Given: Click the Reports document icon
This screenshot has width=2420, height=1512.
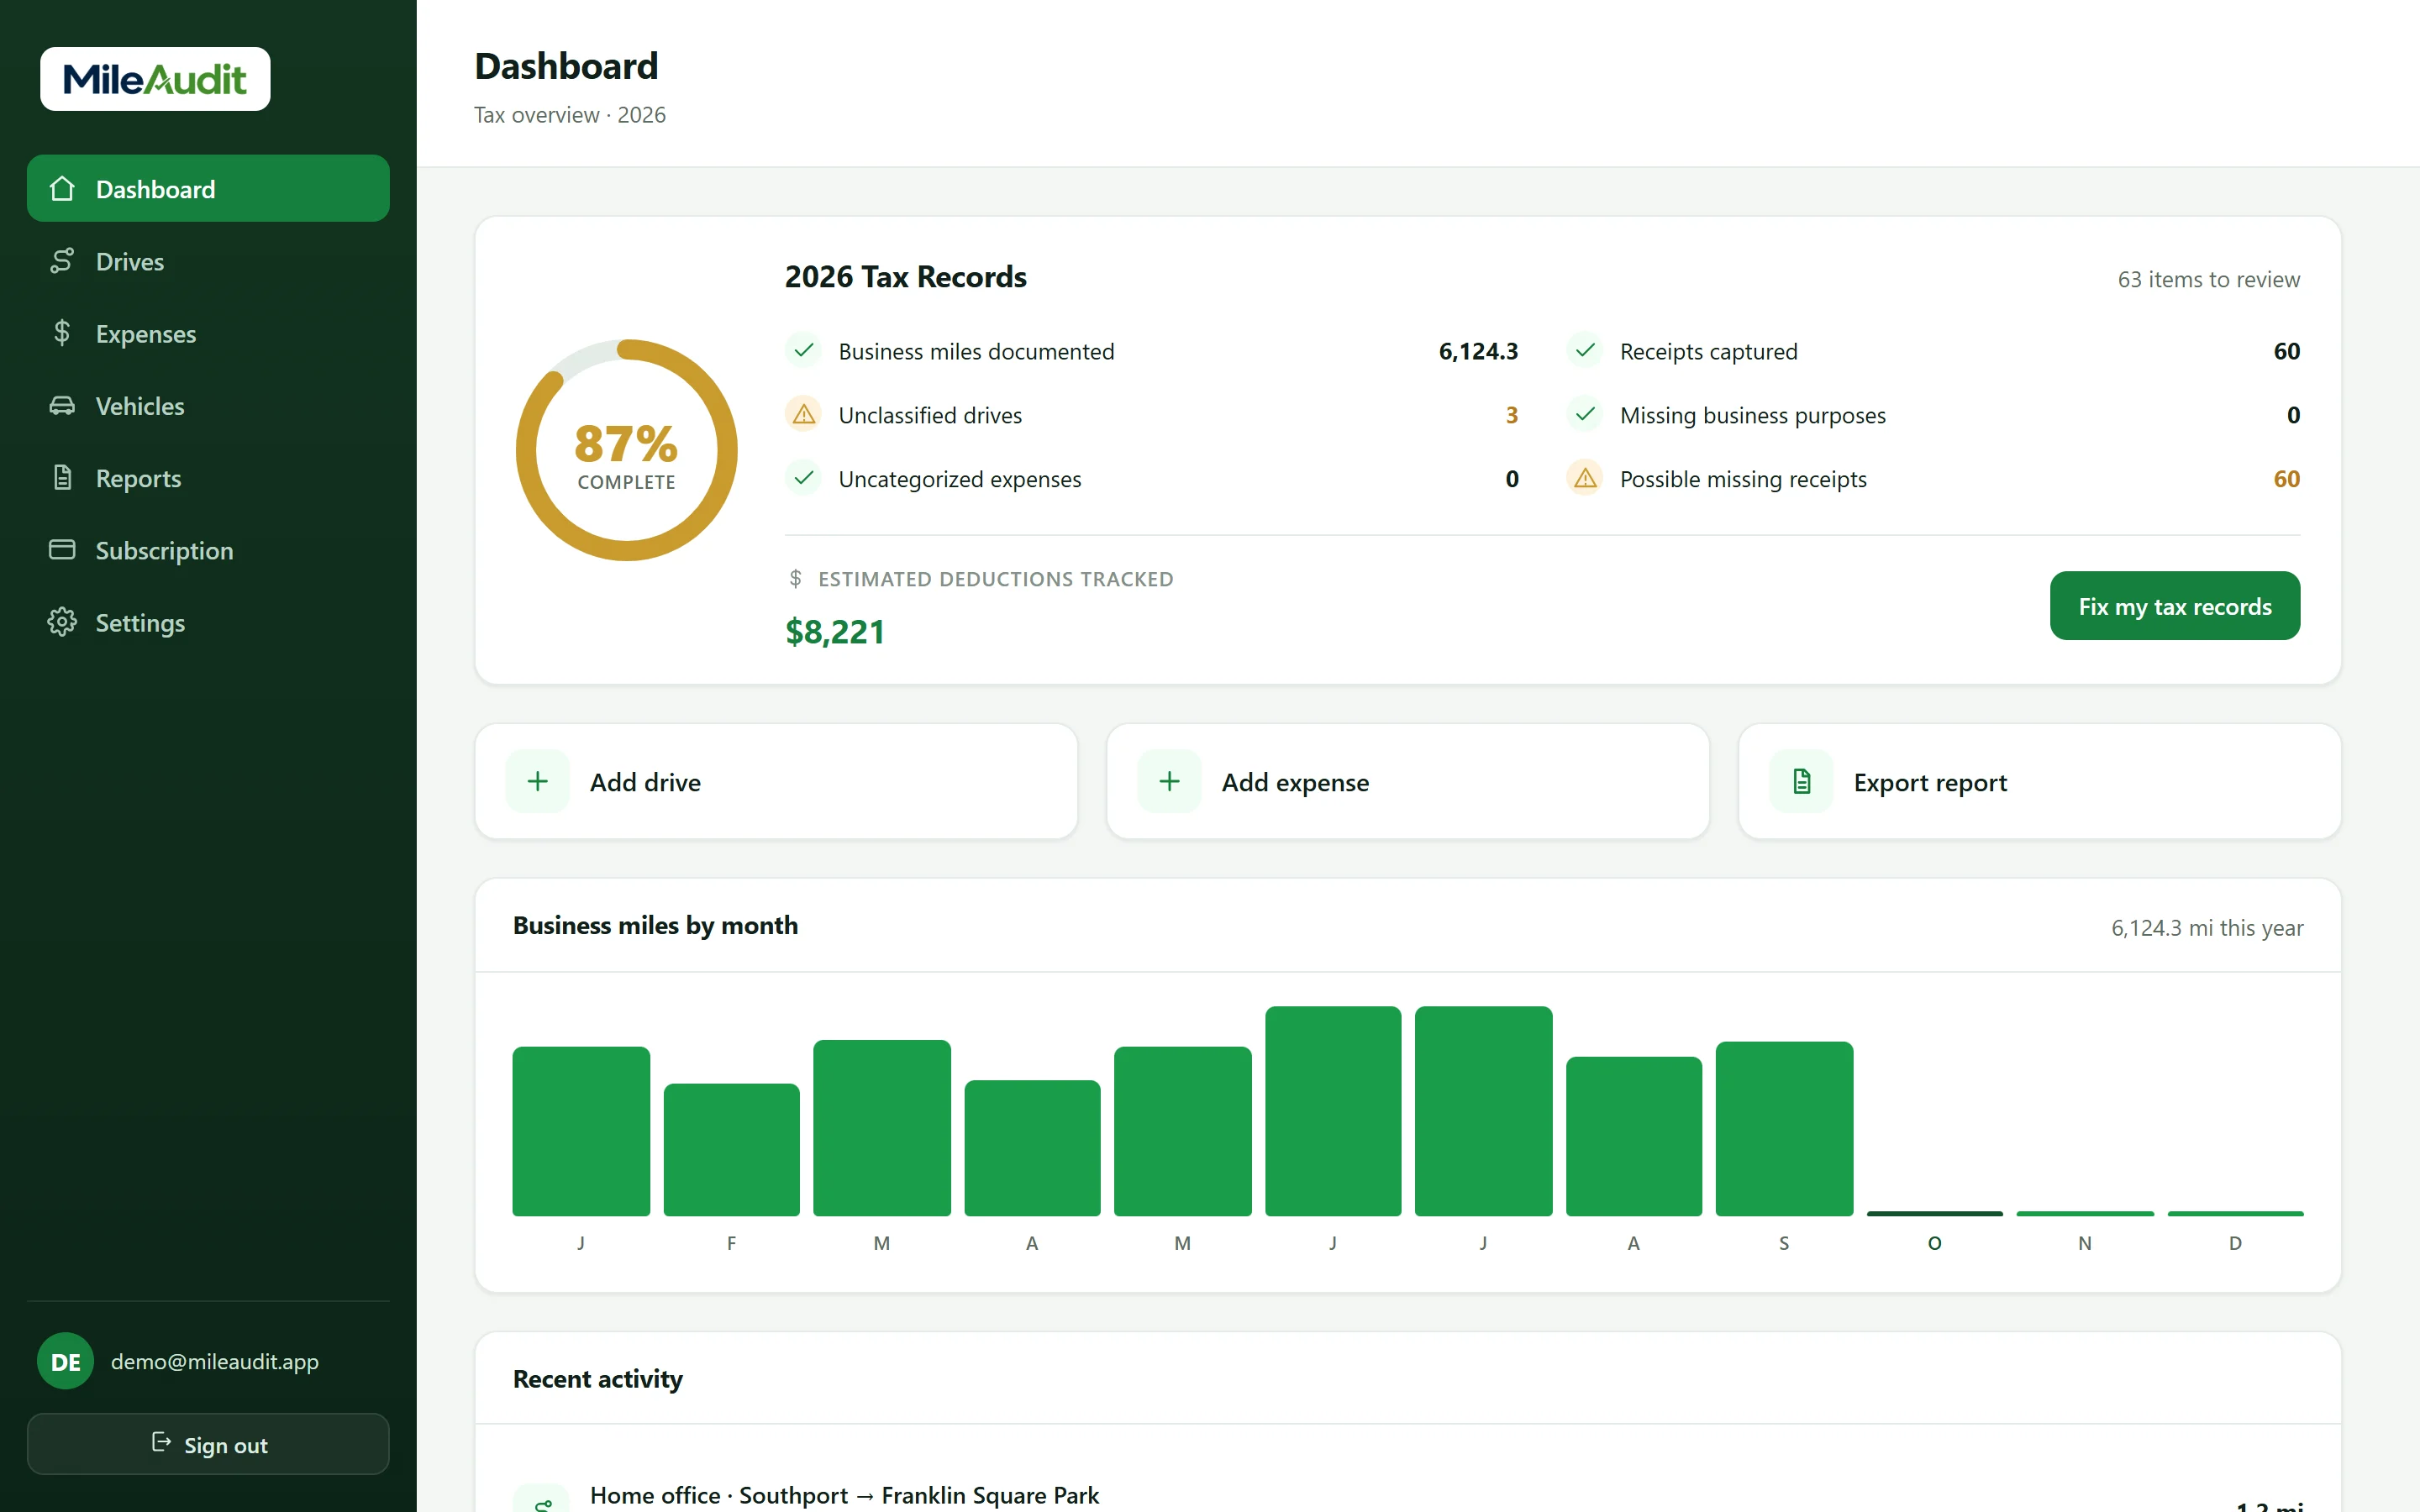Looking at the screenshot, I should 62,477.
